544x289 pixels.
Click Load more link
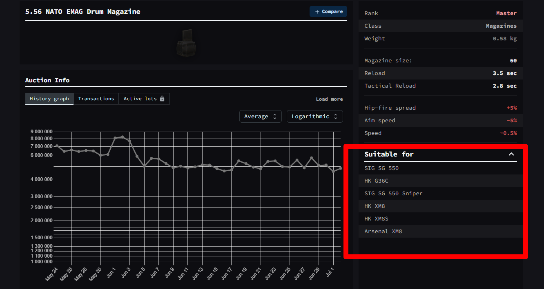[329, 99]
